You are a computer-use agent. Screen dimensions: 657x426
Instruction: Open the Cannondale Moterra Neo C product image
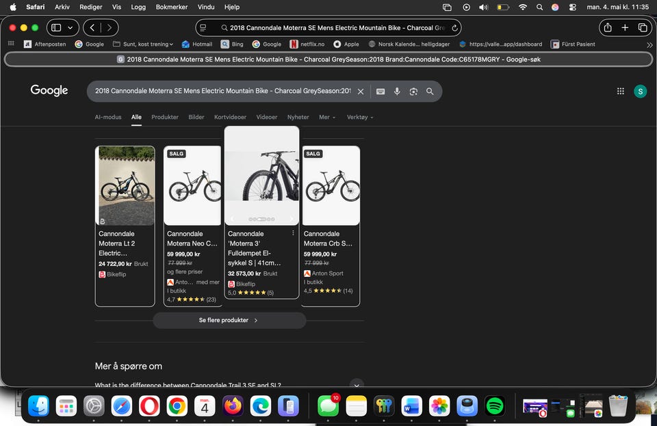pos(192,186)
